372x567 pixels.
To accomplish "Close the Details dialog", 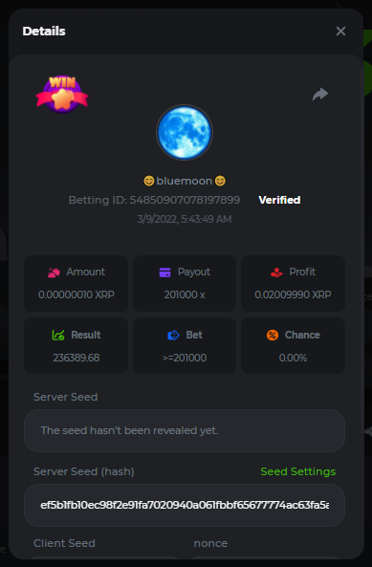I will click(x=340, y=32).
